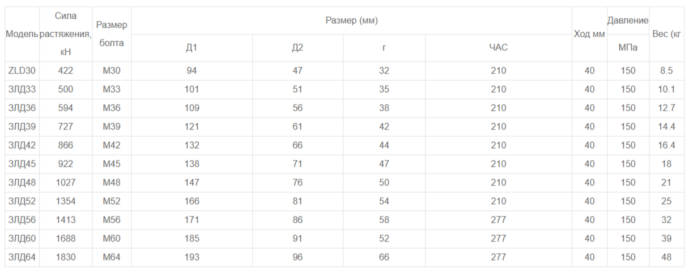Select the ZLD30 model cell
This screenshot has height=273, width=693.
click(22, 71)
